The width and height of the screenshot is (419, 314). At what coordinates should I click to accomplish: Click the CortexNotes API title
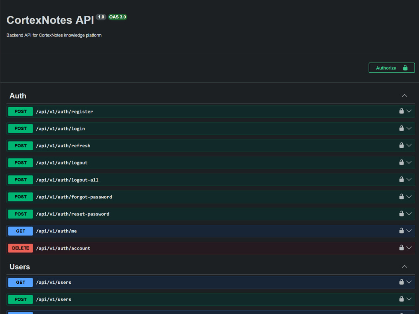tap(50, 20)
